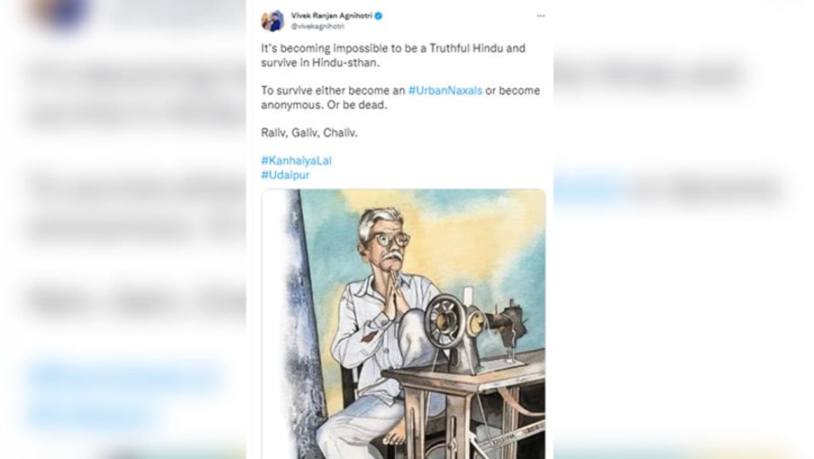Open the #UrbanNaxals hashtag
This screenshot has width=814, height=459.
(445, 90)
